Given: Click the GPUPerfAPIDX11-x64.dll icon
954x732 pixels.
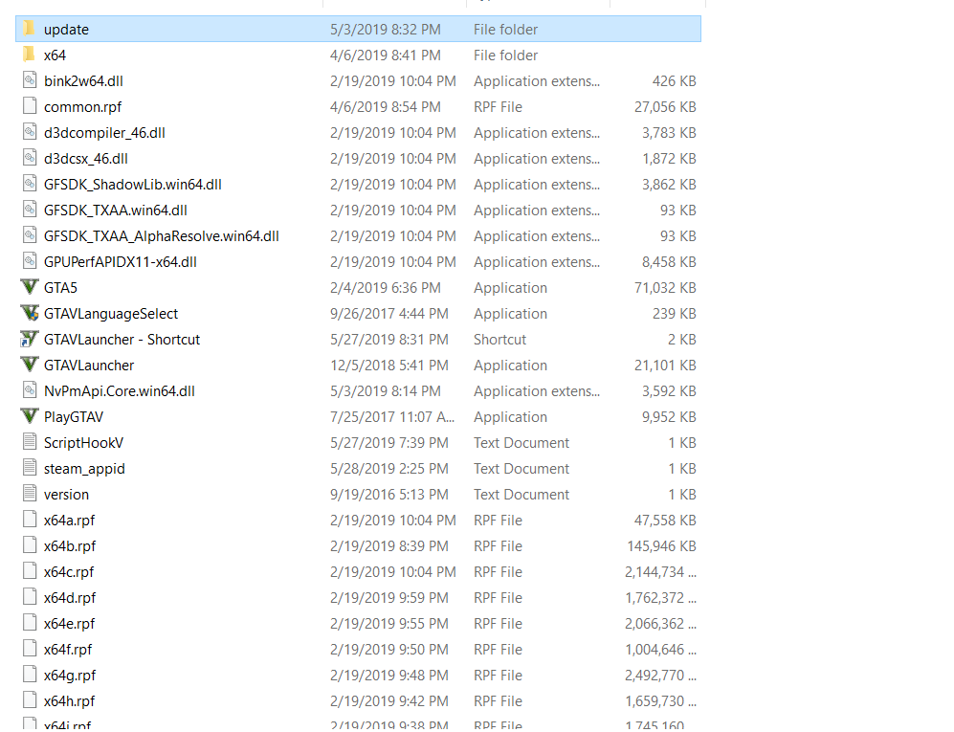Looking at the screenshot, I should (30, 261).
